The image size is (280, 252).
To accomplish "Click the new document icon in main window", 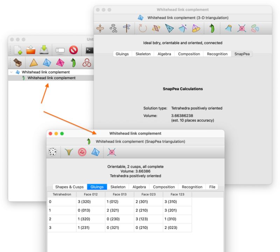I will pos(18,50).
